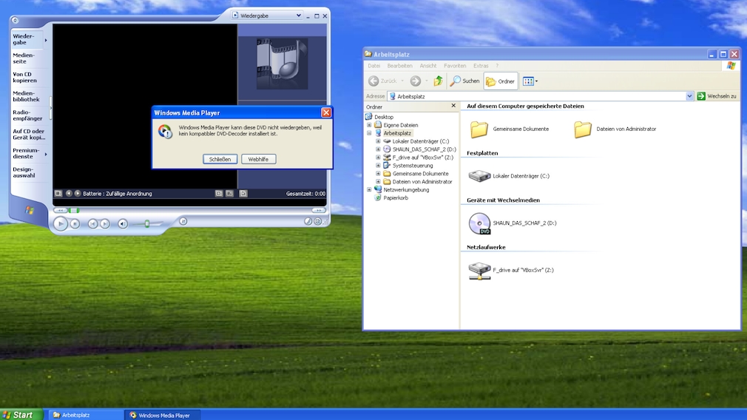Open the Bearbeiten menu
The height and width of the screenshot is (420, 747).
(399, 66)
